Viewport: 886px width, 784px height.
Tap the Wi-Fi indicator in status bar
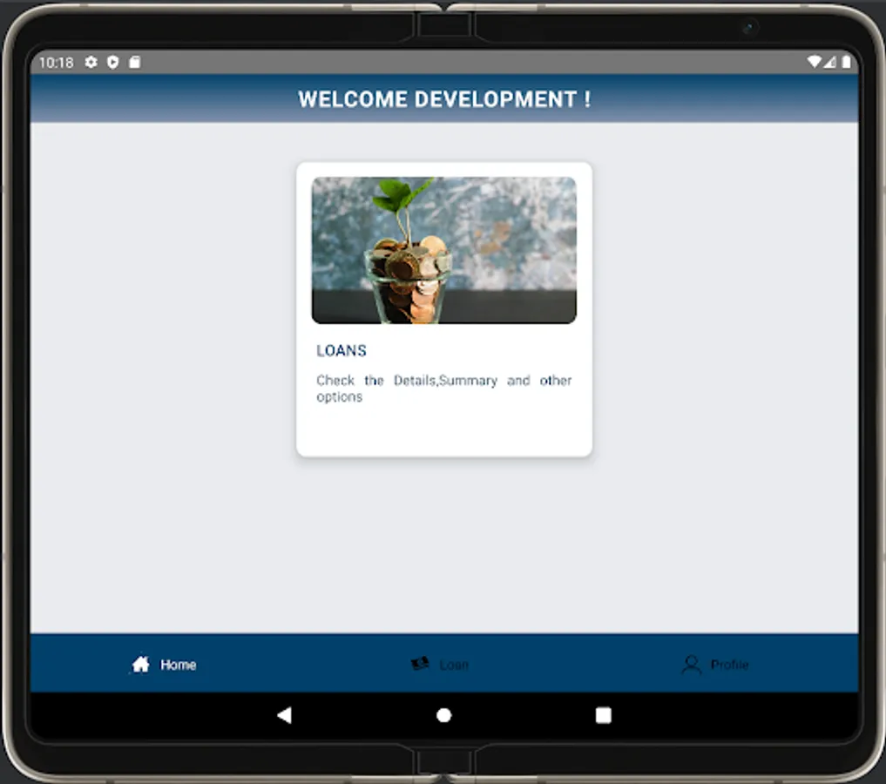coord(815,62)
